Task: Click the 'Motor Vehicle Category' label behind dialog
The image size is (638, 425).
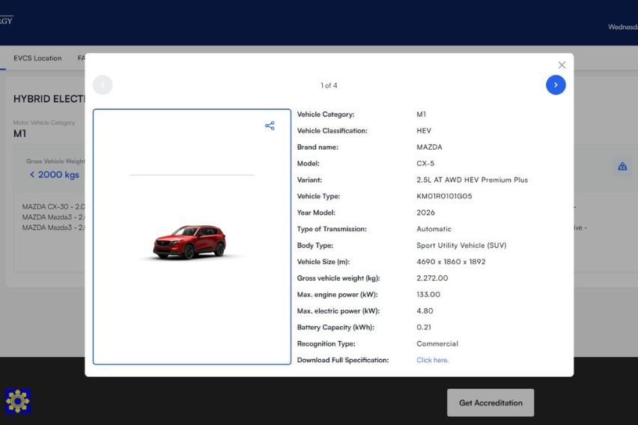Action: point(44,123)
